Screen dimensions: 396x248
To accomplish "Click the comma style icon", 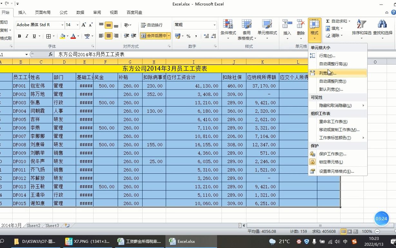I will pyautogui.click(x=196, y=36).
